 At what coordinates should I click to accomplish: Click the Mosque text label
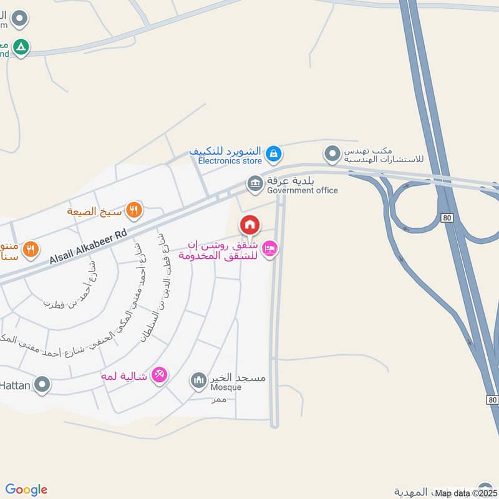tap(226, 387)
